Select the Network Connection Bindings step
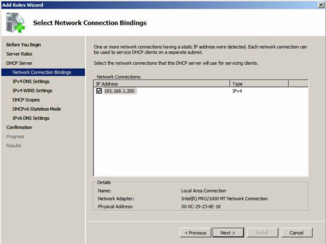Screen dimensions: 326x244 pos(43,72)
